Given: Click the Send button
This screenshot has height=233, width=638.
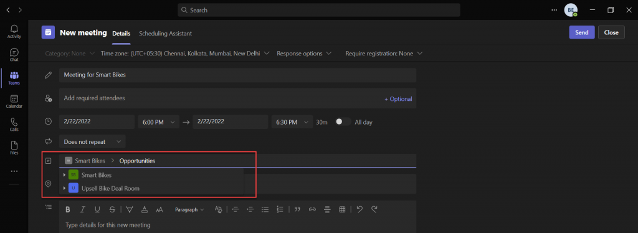Looking at the screenshot, I should point(581,32).
